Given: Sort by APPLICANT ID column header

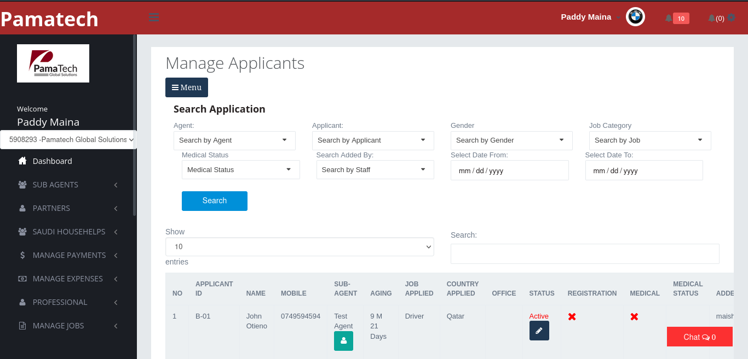Looking at the screenshot, I should 214,289.
